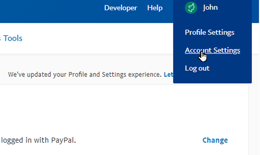
Task: Click the Change link
Action: pos(215,140)
